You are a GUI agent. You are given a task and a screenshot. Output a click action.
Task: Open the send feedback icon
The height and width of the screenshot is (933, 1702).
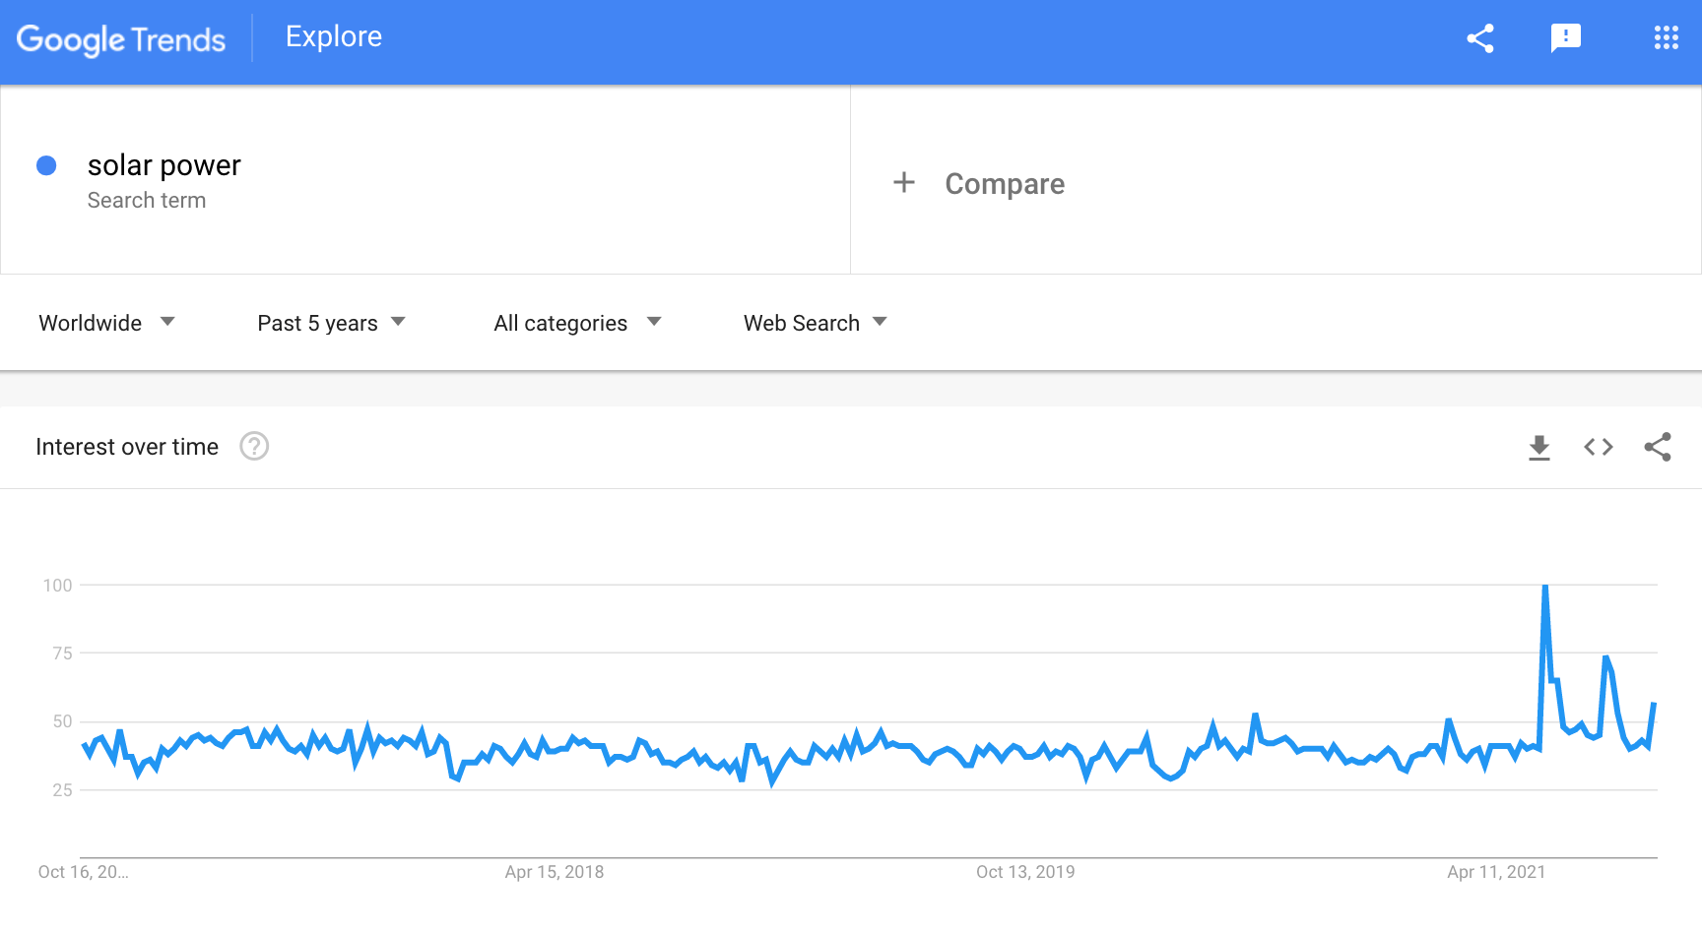(x=1565, y=38)
